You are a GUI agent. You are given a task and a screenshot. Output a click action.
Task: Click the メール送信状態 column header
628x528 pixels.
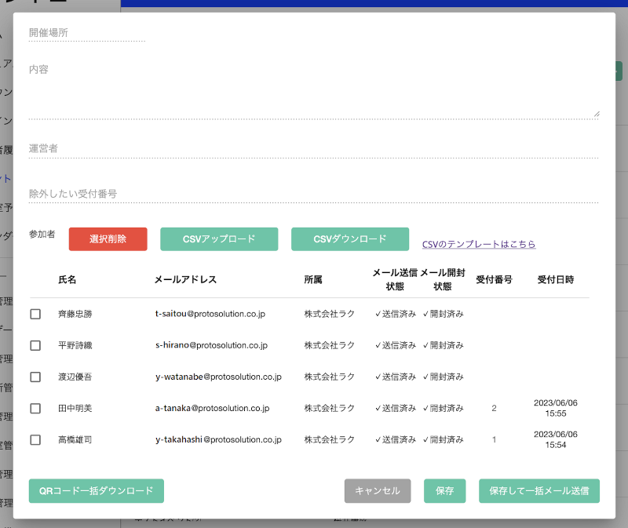coord(395,279)
